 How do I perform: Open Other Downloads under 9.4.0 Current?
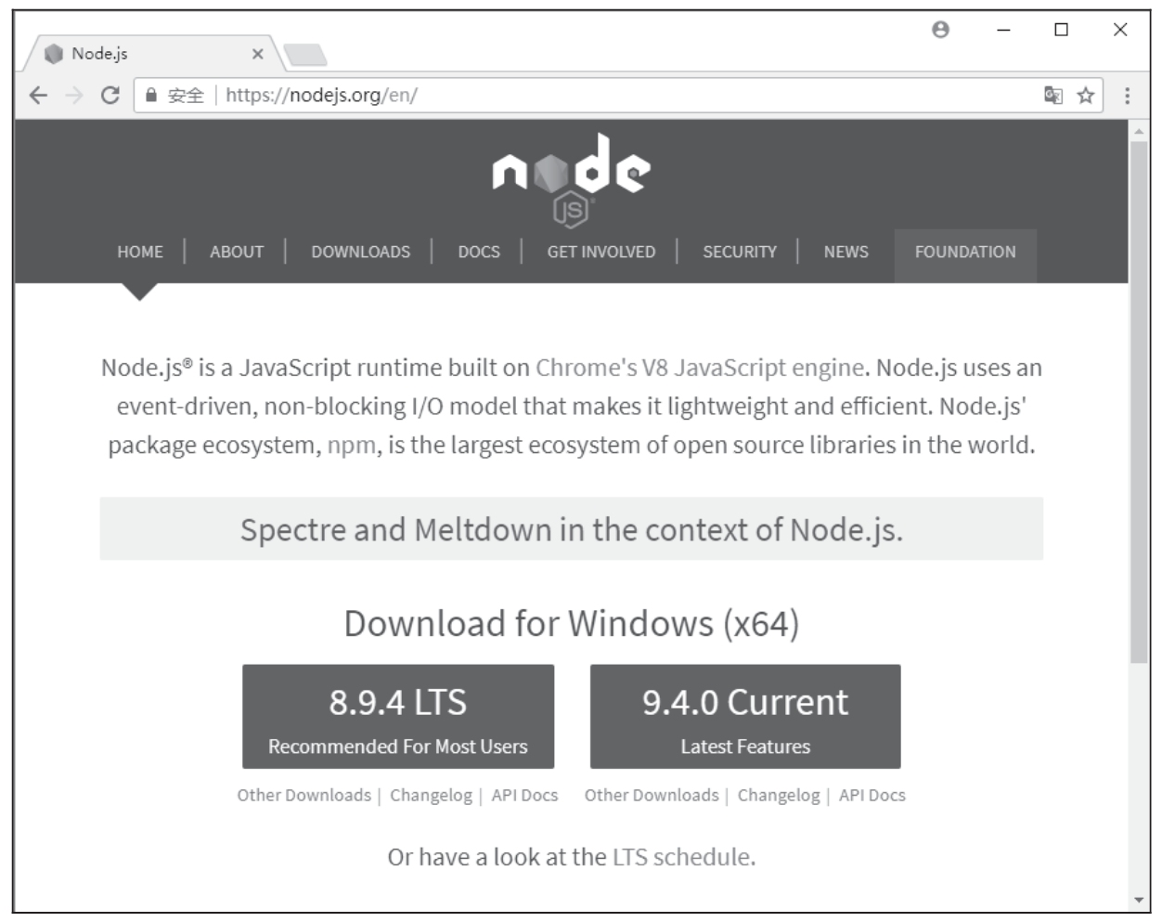[652, 796]
